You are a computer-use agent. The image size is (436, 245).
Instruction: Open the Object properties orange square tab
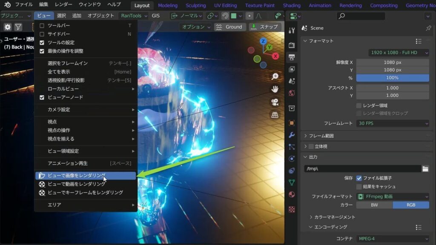point(291,123)
